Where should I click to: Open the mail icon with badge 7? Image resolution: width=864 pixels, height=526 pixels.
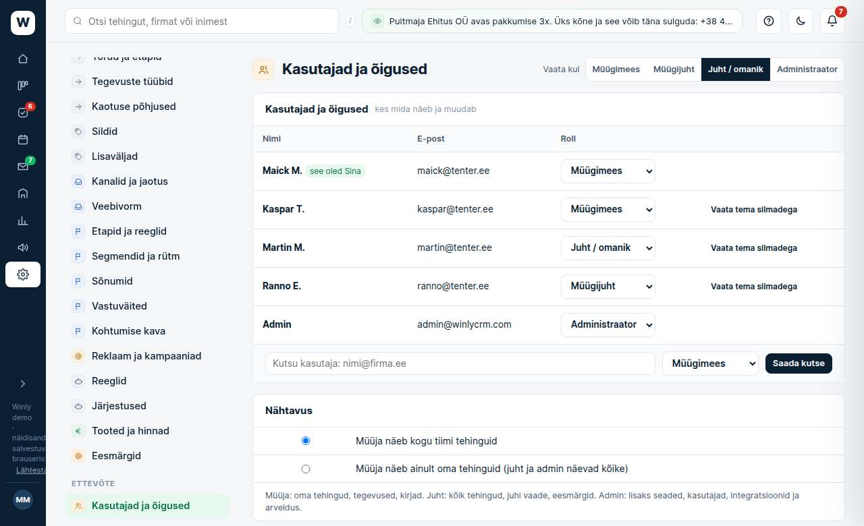[x=23, y=167]
